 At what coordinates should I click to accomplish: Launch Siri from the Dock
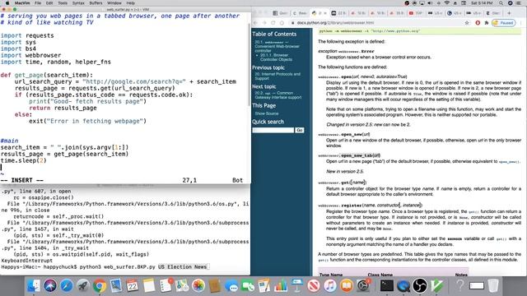pyautogui.click(x=50, y=286)
